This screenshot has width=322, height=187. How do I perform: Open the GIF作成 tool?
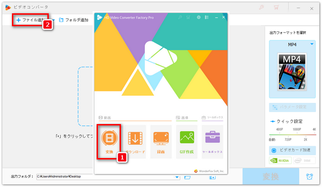(187, 140)
